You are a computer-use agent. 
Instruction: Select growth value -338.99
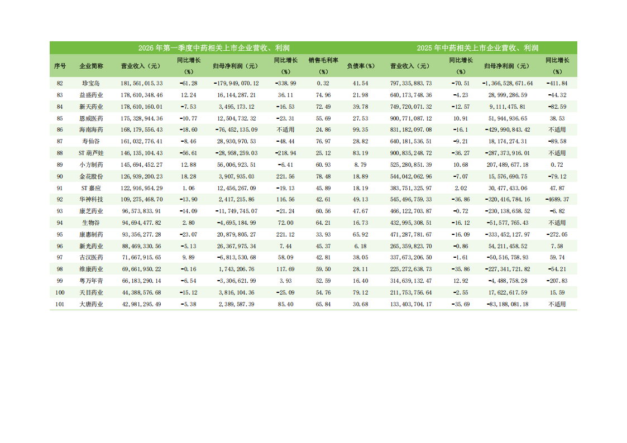(x=285, y=84)
